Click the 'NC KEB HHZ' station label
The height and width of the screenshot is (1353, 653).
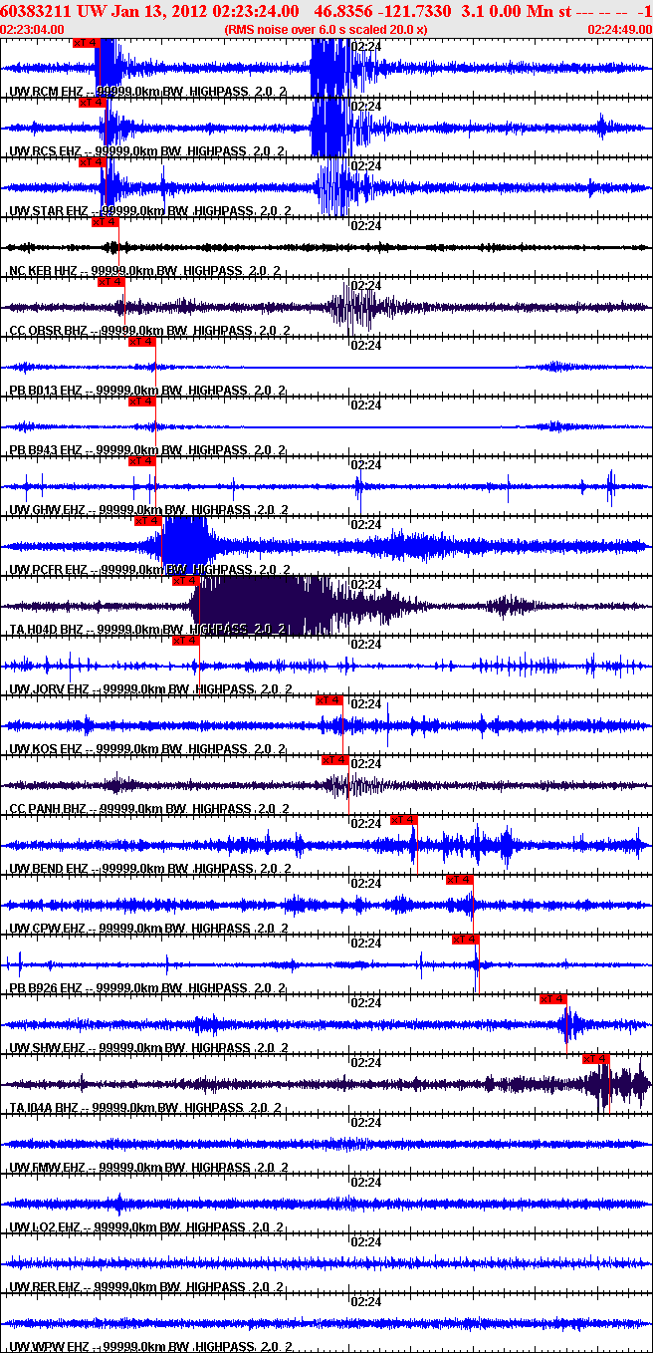click(x=47, y=271)
